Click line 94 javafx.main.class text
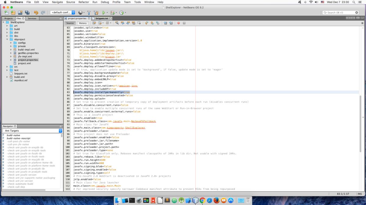This screenshot has height=205, width=366. click(x=109, y=128)
